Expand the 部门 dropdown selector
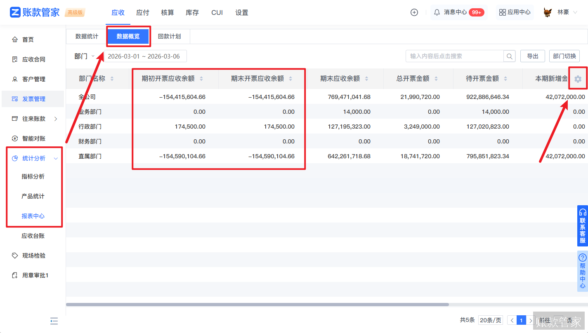 tap(85, 56)
